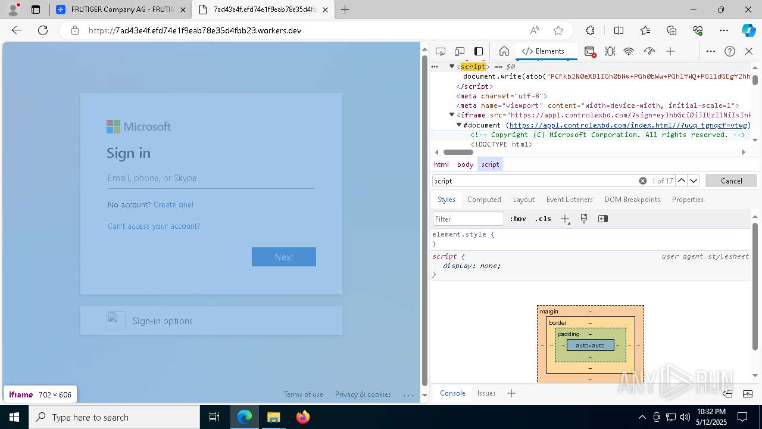Open the Console tool with error badge
This screenshot has width=762, height=429.
[590, 51]
